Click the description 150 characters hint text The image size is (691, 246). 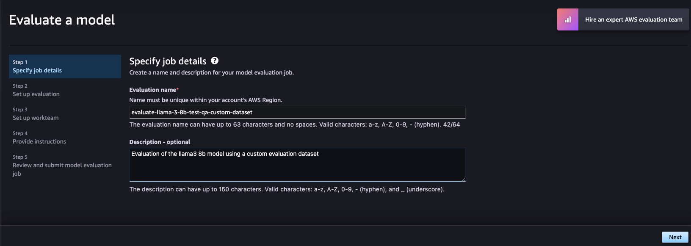coord(287,189)
